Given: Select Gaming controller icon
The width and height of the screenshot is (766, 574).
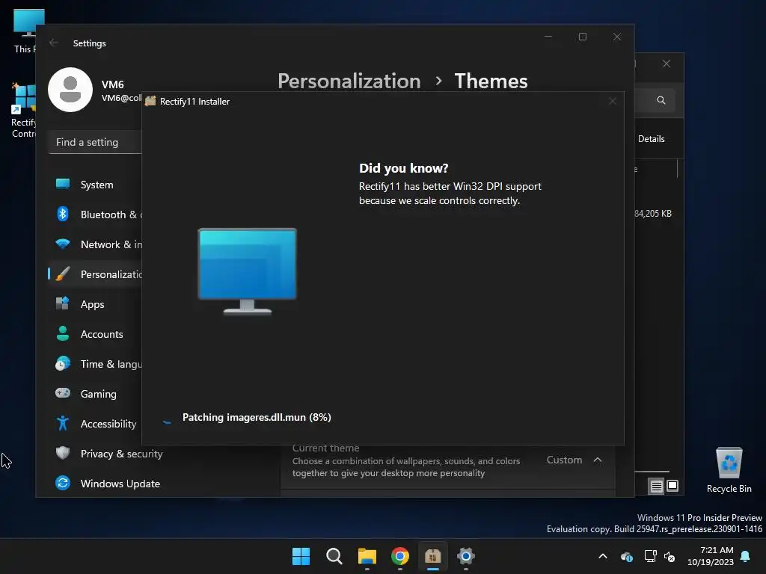Looking at the screenshot, I should coord(63,393).
